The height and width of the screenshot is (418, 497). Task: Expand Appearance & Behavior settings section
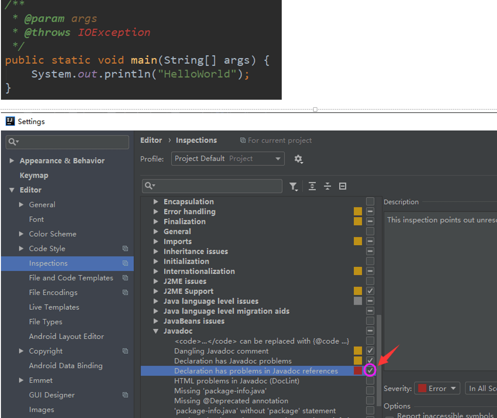point(12,161)
